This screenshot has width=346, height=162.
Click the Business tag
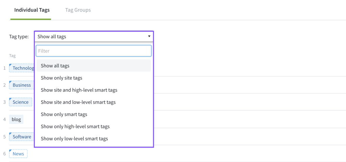22,85
